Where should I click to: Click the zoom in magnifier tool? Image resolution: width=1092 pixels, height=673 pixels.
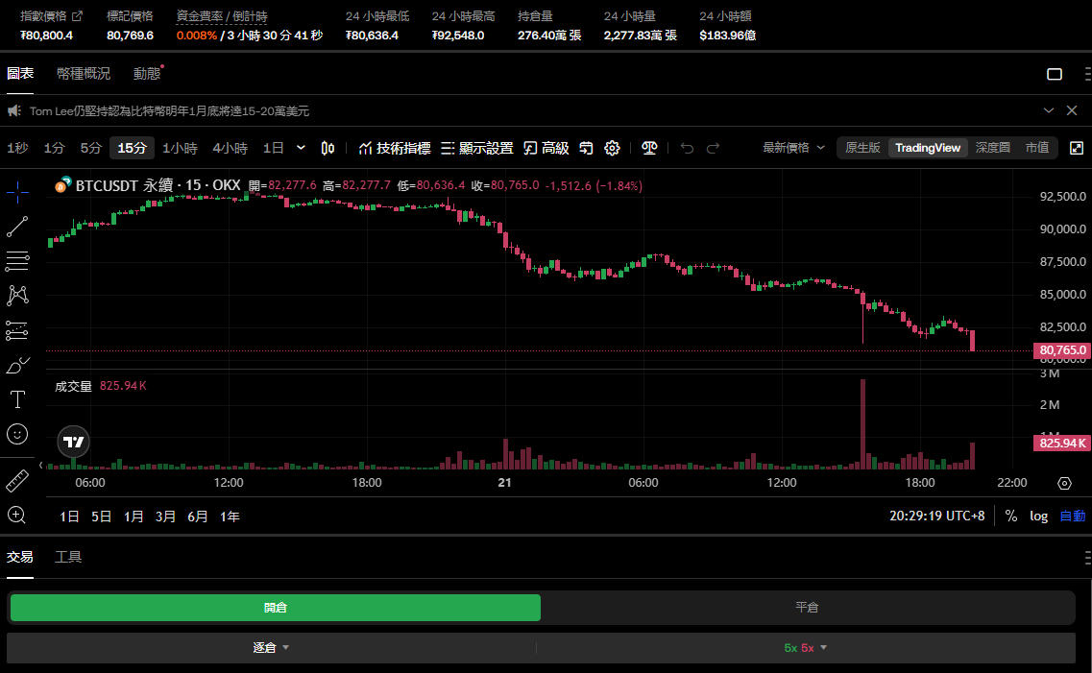pos(17,516)
